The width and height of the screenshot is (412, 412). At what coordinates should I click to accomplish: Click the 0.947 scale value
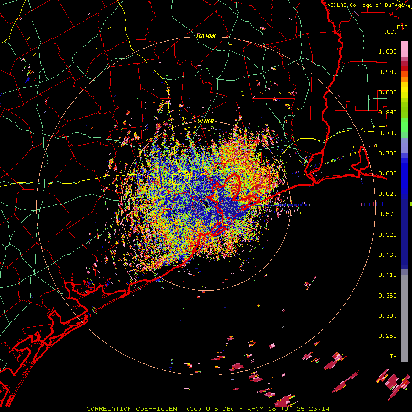(388, 72)
